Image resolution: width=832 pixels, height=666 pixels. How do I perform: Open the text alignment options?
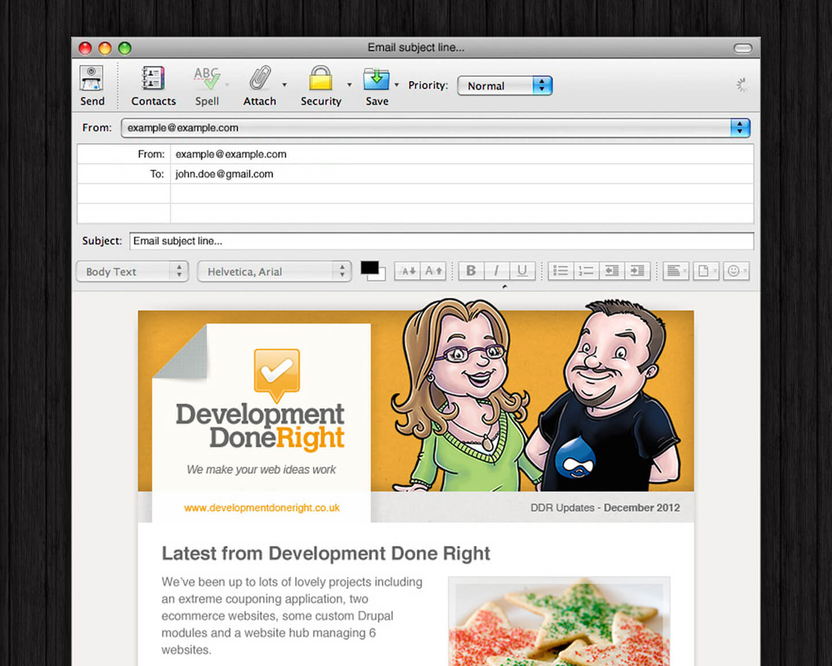coord(675,271)
